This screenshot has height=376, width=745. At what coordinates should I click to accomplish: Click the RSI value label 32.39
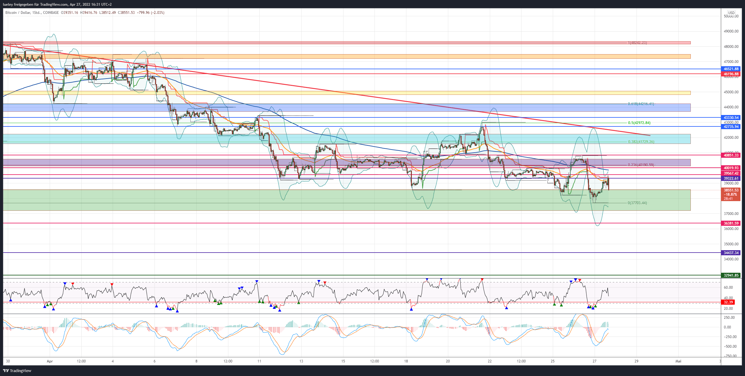728,302
